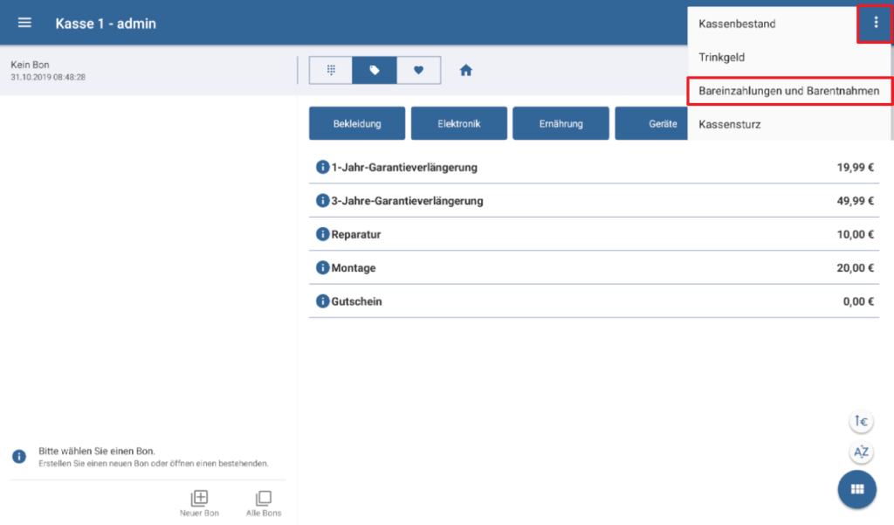Switch to the price tag article view
This screenshot has width=894, height=525.
click(375, 71)
